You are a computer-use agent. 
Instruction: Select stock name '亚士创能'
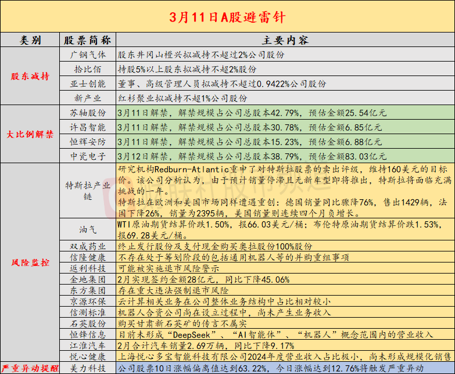tap(88, 84)
